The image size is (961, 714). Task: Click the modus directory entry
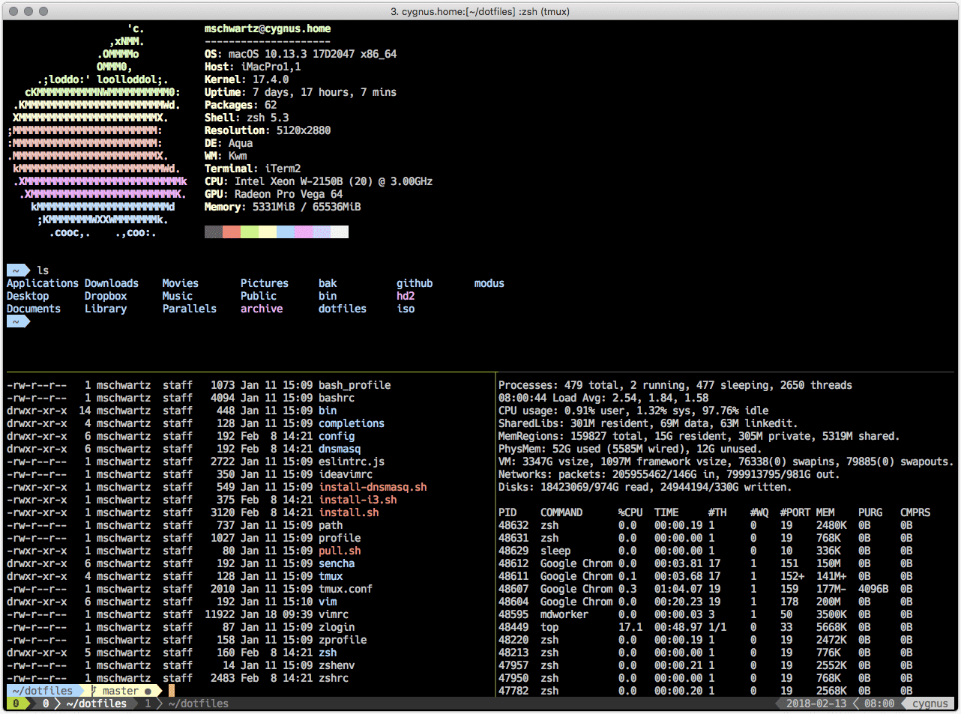[x=489, y=283]
